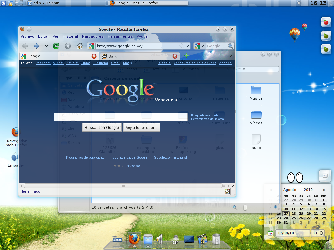Open the Música folder in Dolphin
Viewport: 334px width, 250px height.
[x=256, y=93]
